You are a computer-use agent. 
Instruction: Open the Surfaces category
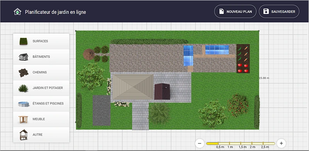tap(41, 41)
